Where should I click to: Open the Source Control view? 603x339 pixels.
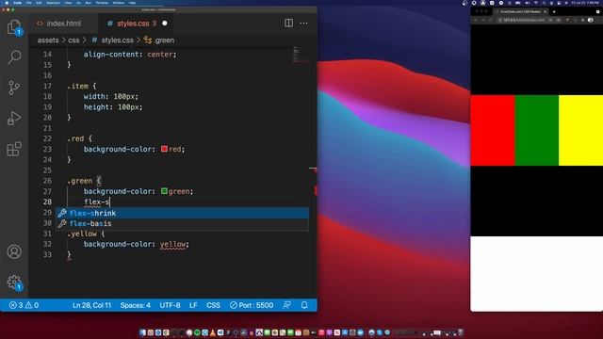point(14,88)
